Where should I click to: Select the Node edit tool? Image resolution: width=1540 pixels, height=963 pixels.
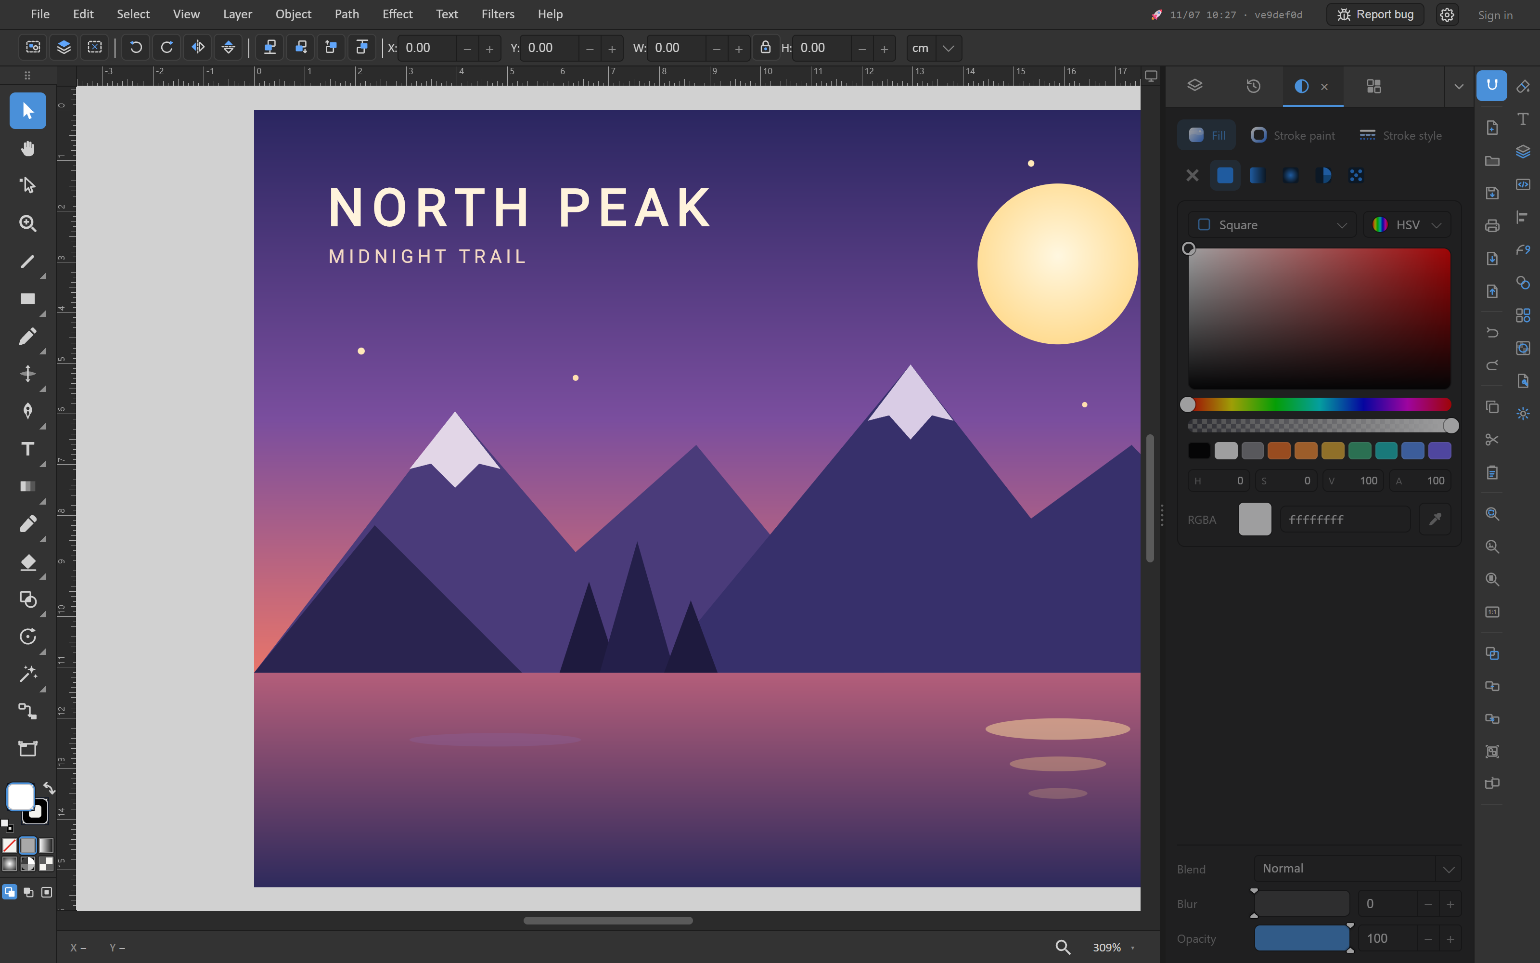[27, 185]
